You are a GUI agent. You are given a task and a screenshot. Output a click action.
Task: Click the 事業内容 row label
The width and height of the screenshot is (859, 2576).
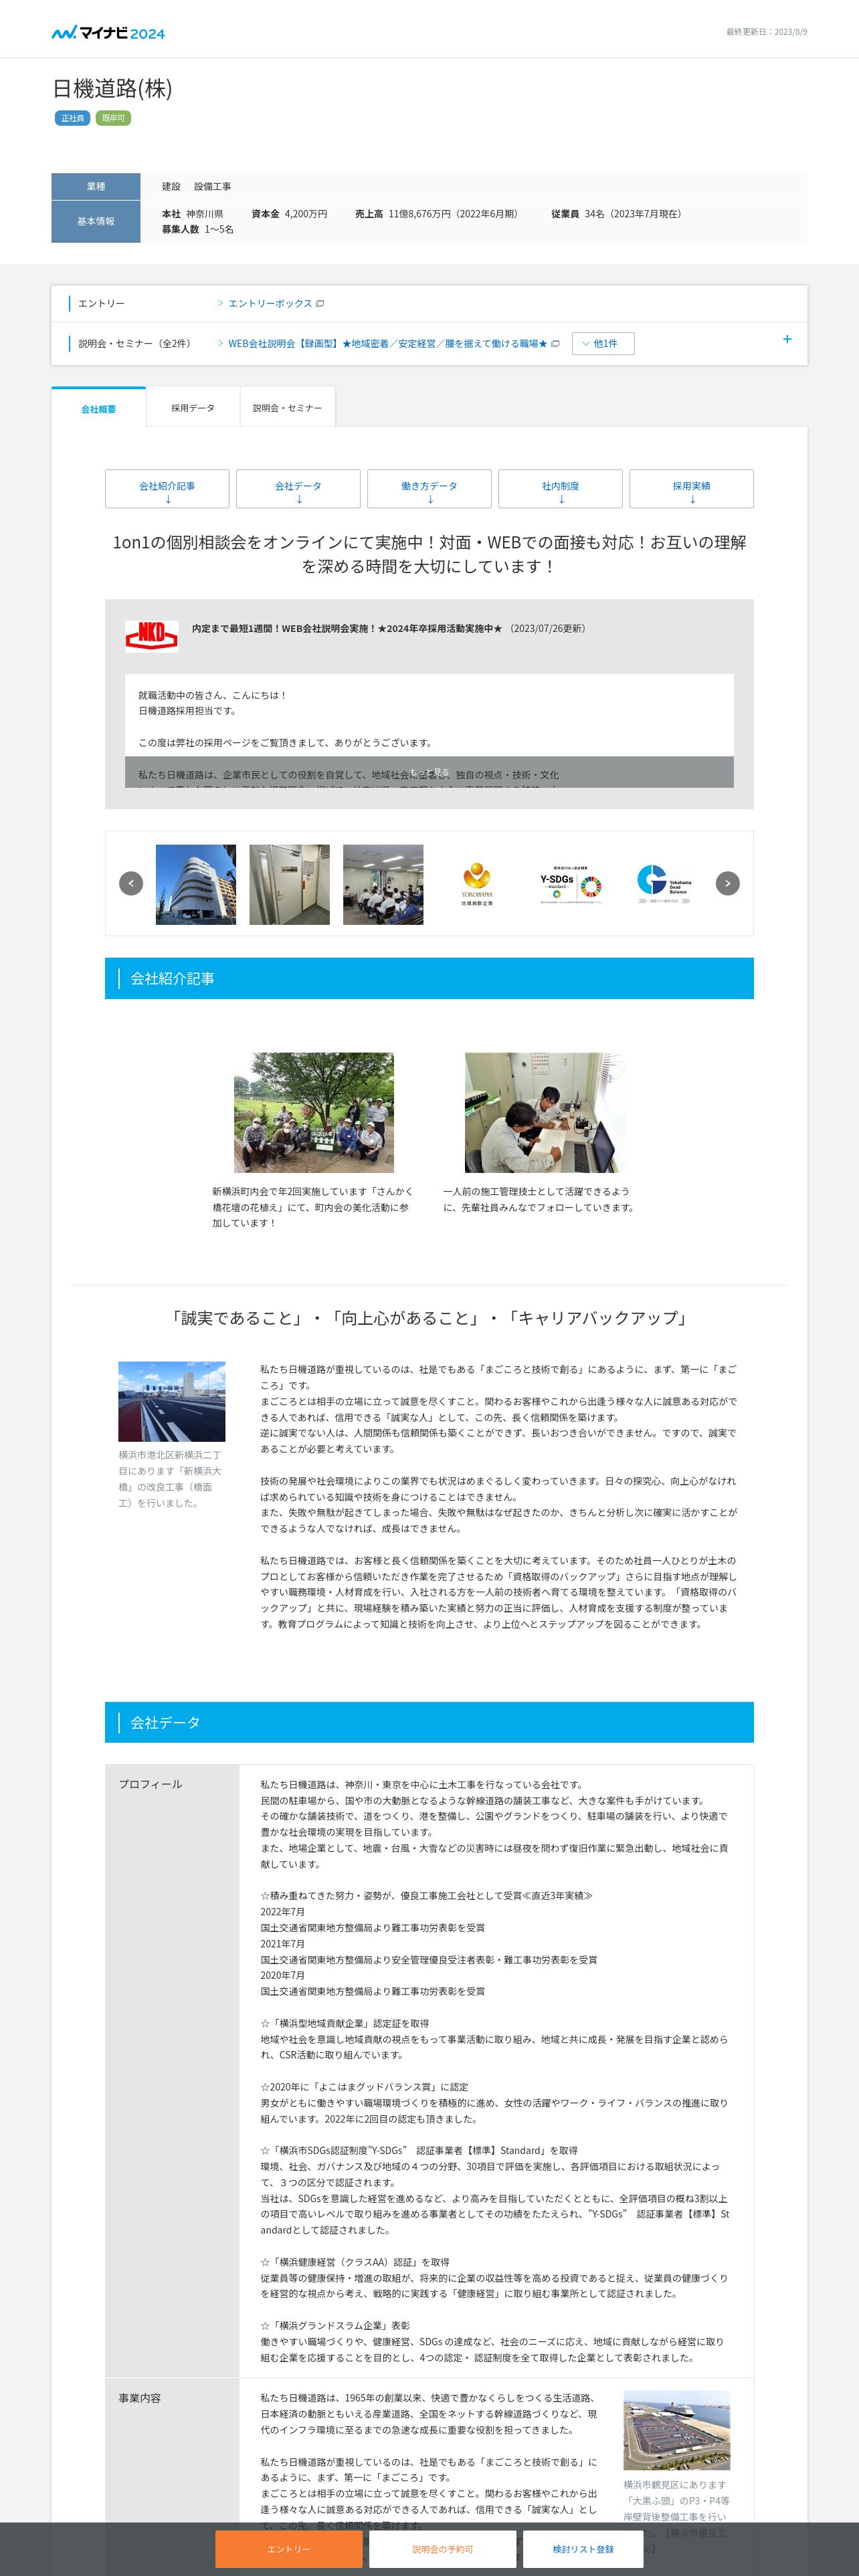139,2398
